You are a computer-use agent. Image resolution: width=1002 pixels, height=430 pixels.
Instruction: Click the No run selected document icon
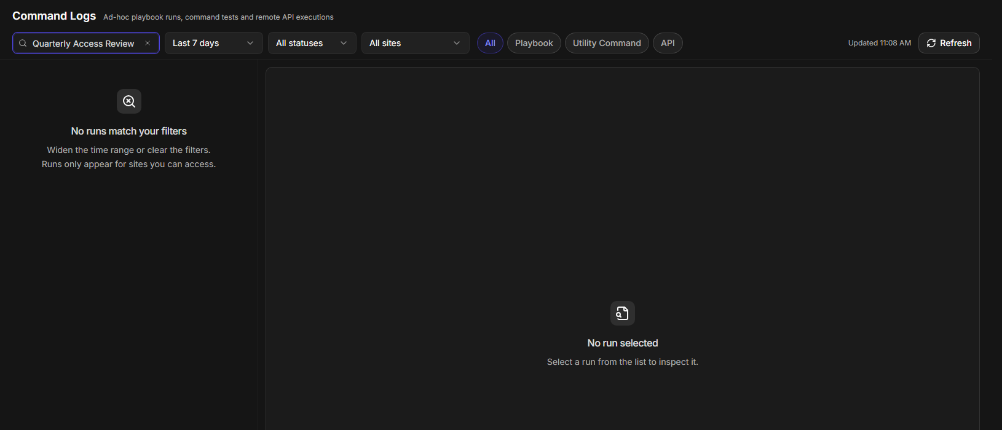coord(623,313)
